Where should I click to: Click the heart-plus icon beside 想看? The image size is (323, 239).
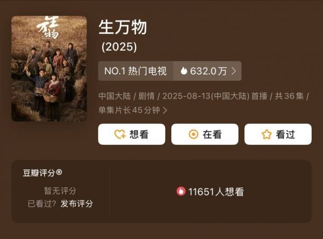pyautogui.click(x=120, y=135)
